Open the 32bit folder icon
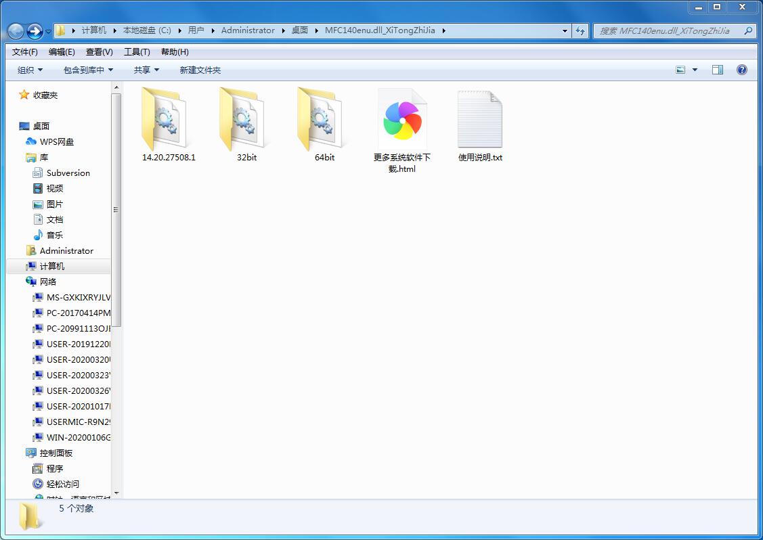763x540 pixels. tap(242, 119)
